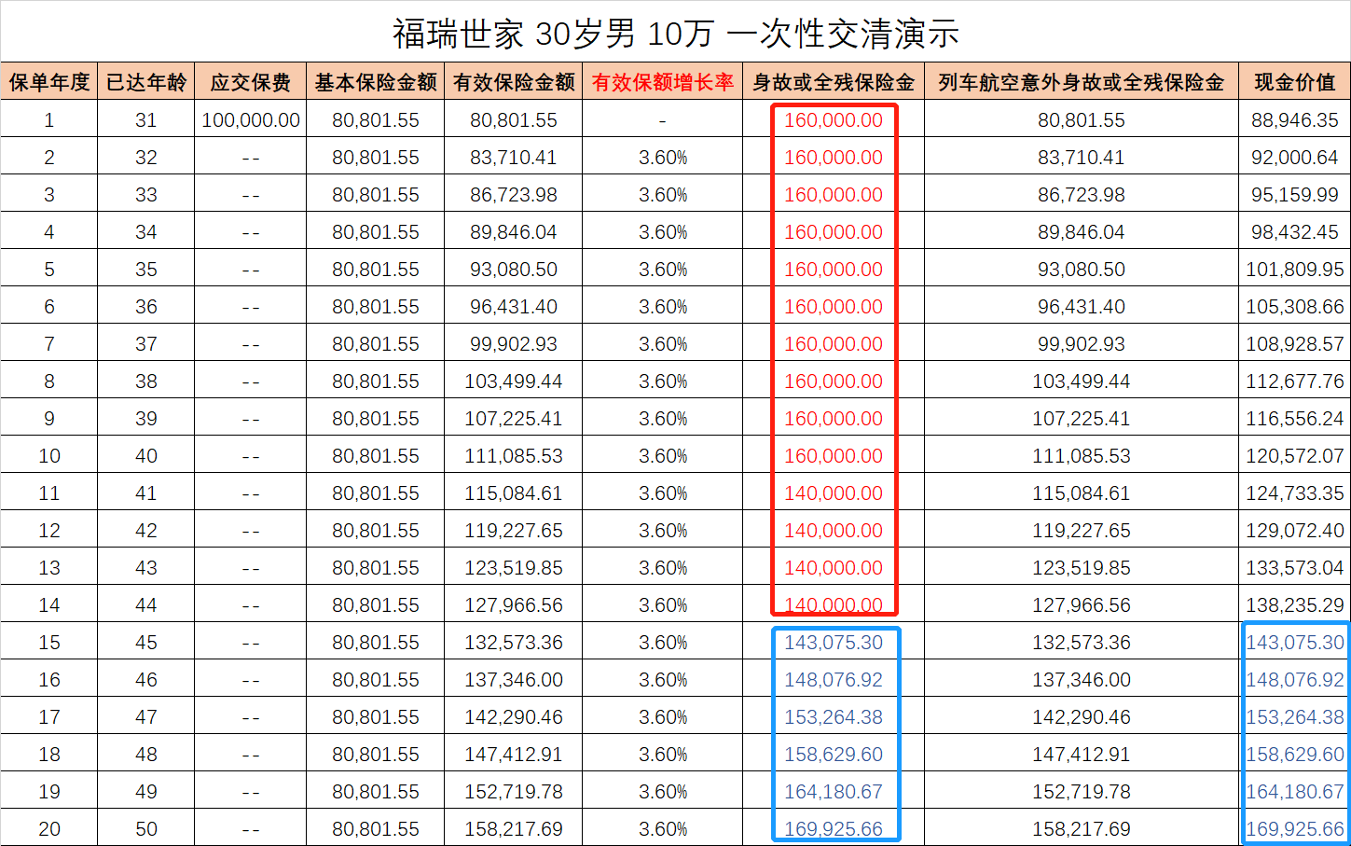Click cash value 108,928.57
Screen dimensions: 1351x846
click(1295, 344)
